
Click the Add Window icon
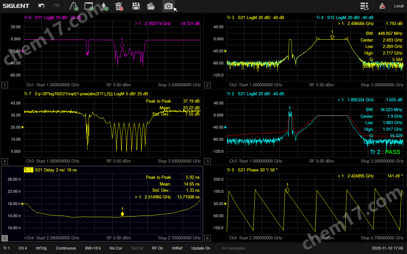[89, 6]
